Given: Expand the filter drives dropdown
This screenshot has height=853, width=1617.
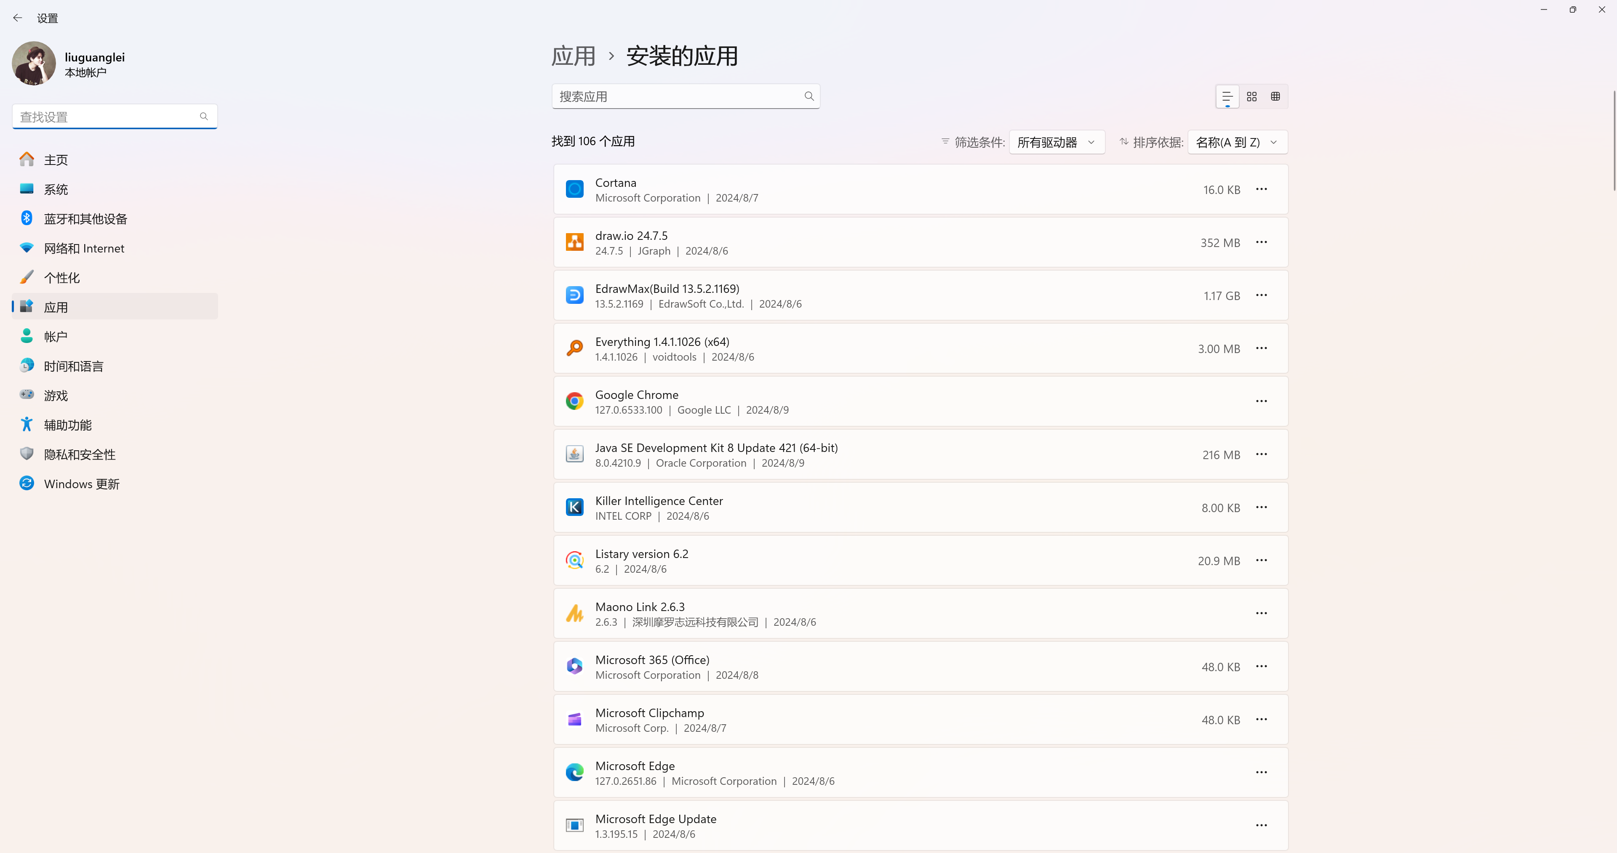Looking at the screenshot, I should pyautogui.click(x=1057, y=142).
